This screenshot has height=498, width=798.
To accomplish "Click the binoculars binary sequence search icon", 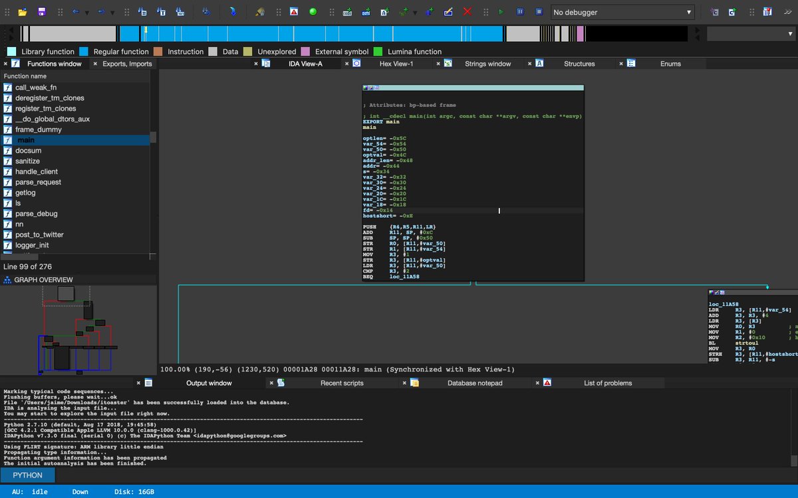I will pyautogui.click(x=180, y=12).
